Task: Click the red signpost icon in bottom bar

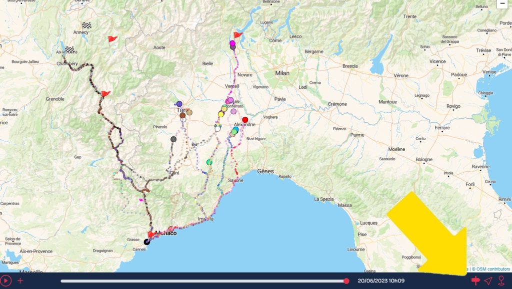Action: (x=475, y=281)
